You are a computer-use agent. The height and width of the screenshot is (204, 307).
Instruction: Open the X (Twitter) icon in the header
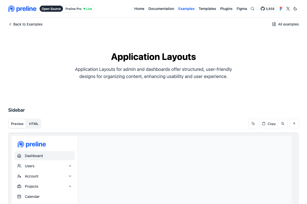coord(288,8)
